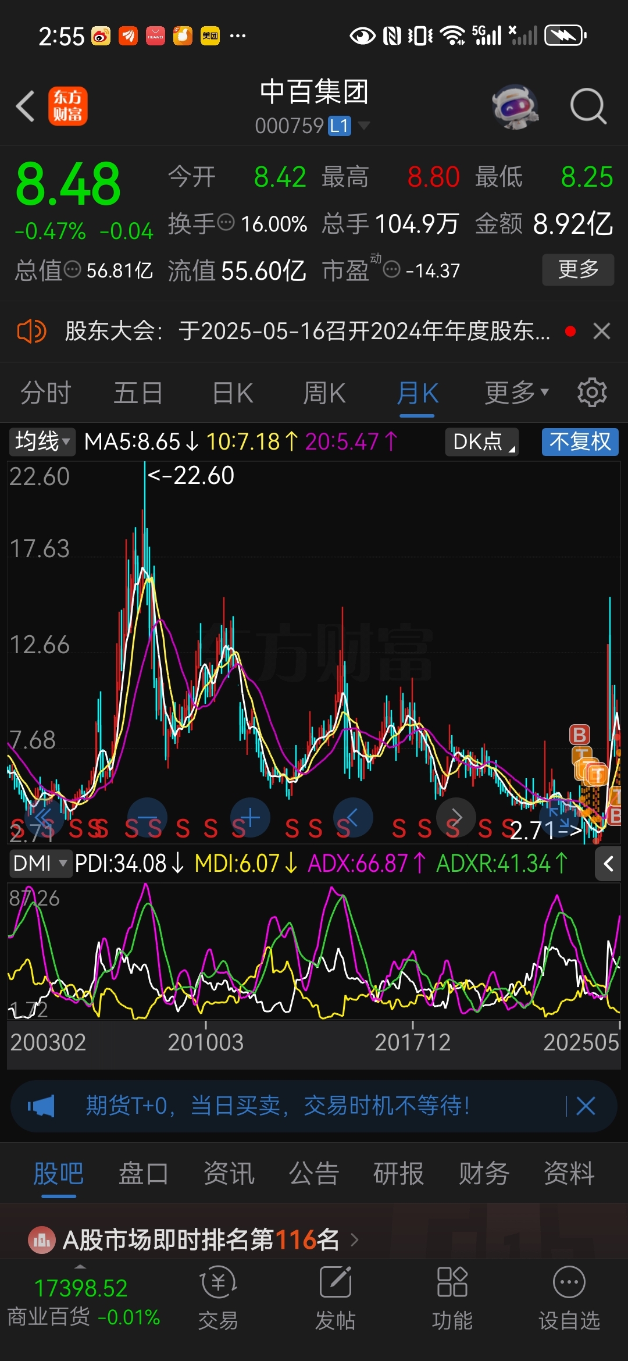This screenshot has width=628, height=1361.
Task: Tap the L1 quote level badge
Action: coord(340,126)
